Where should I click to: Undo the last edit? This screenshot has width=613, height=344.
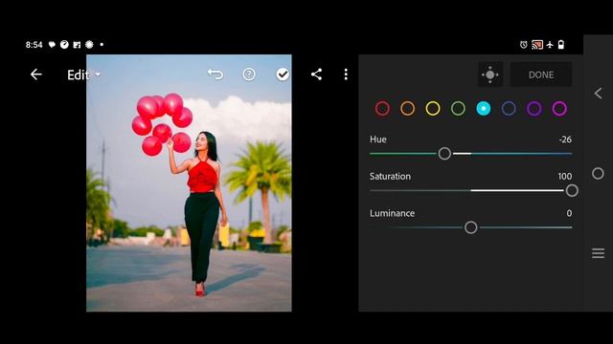point(215,75)
